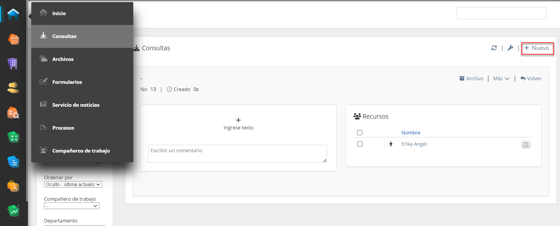Toggle the select-all checkbox beside Nombre
Screen dimensions: 560x226
(x=359, y=133)
